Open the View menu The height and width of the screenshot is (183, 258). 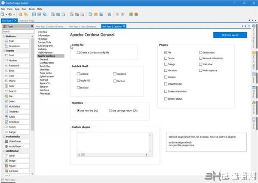(x=10, y=9)
